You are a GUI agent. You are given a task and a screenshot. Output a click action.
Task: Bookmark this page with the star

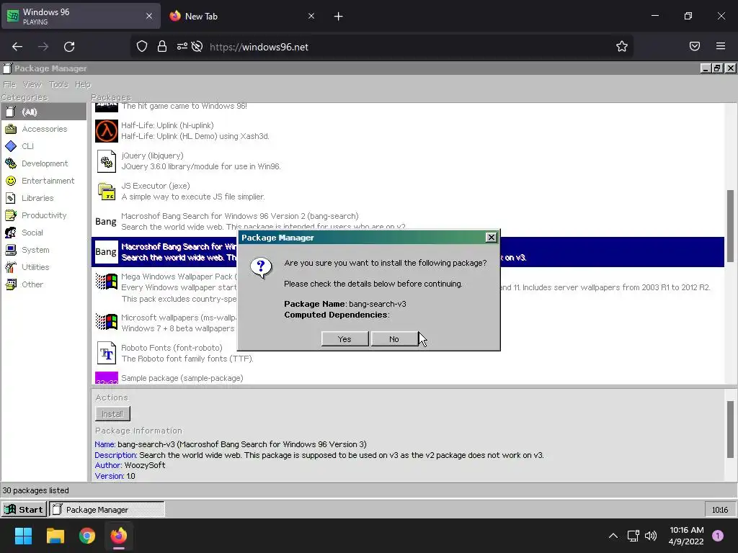[x=622, y=46]
